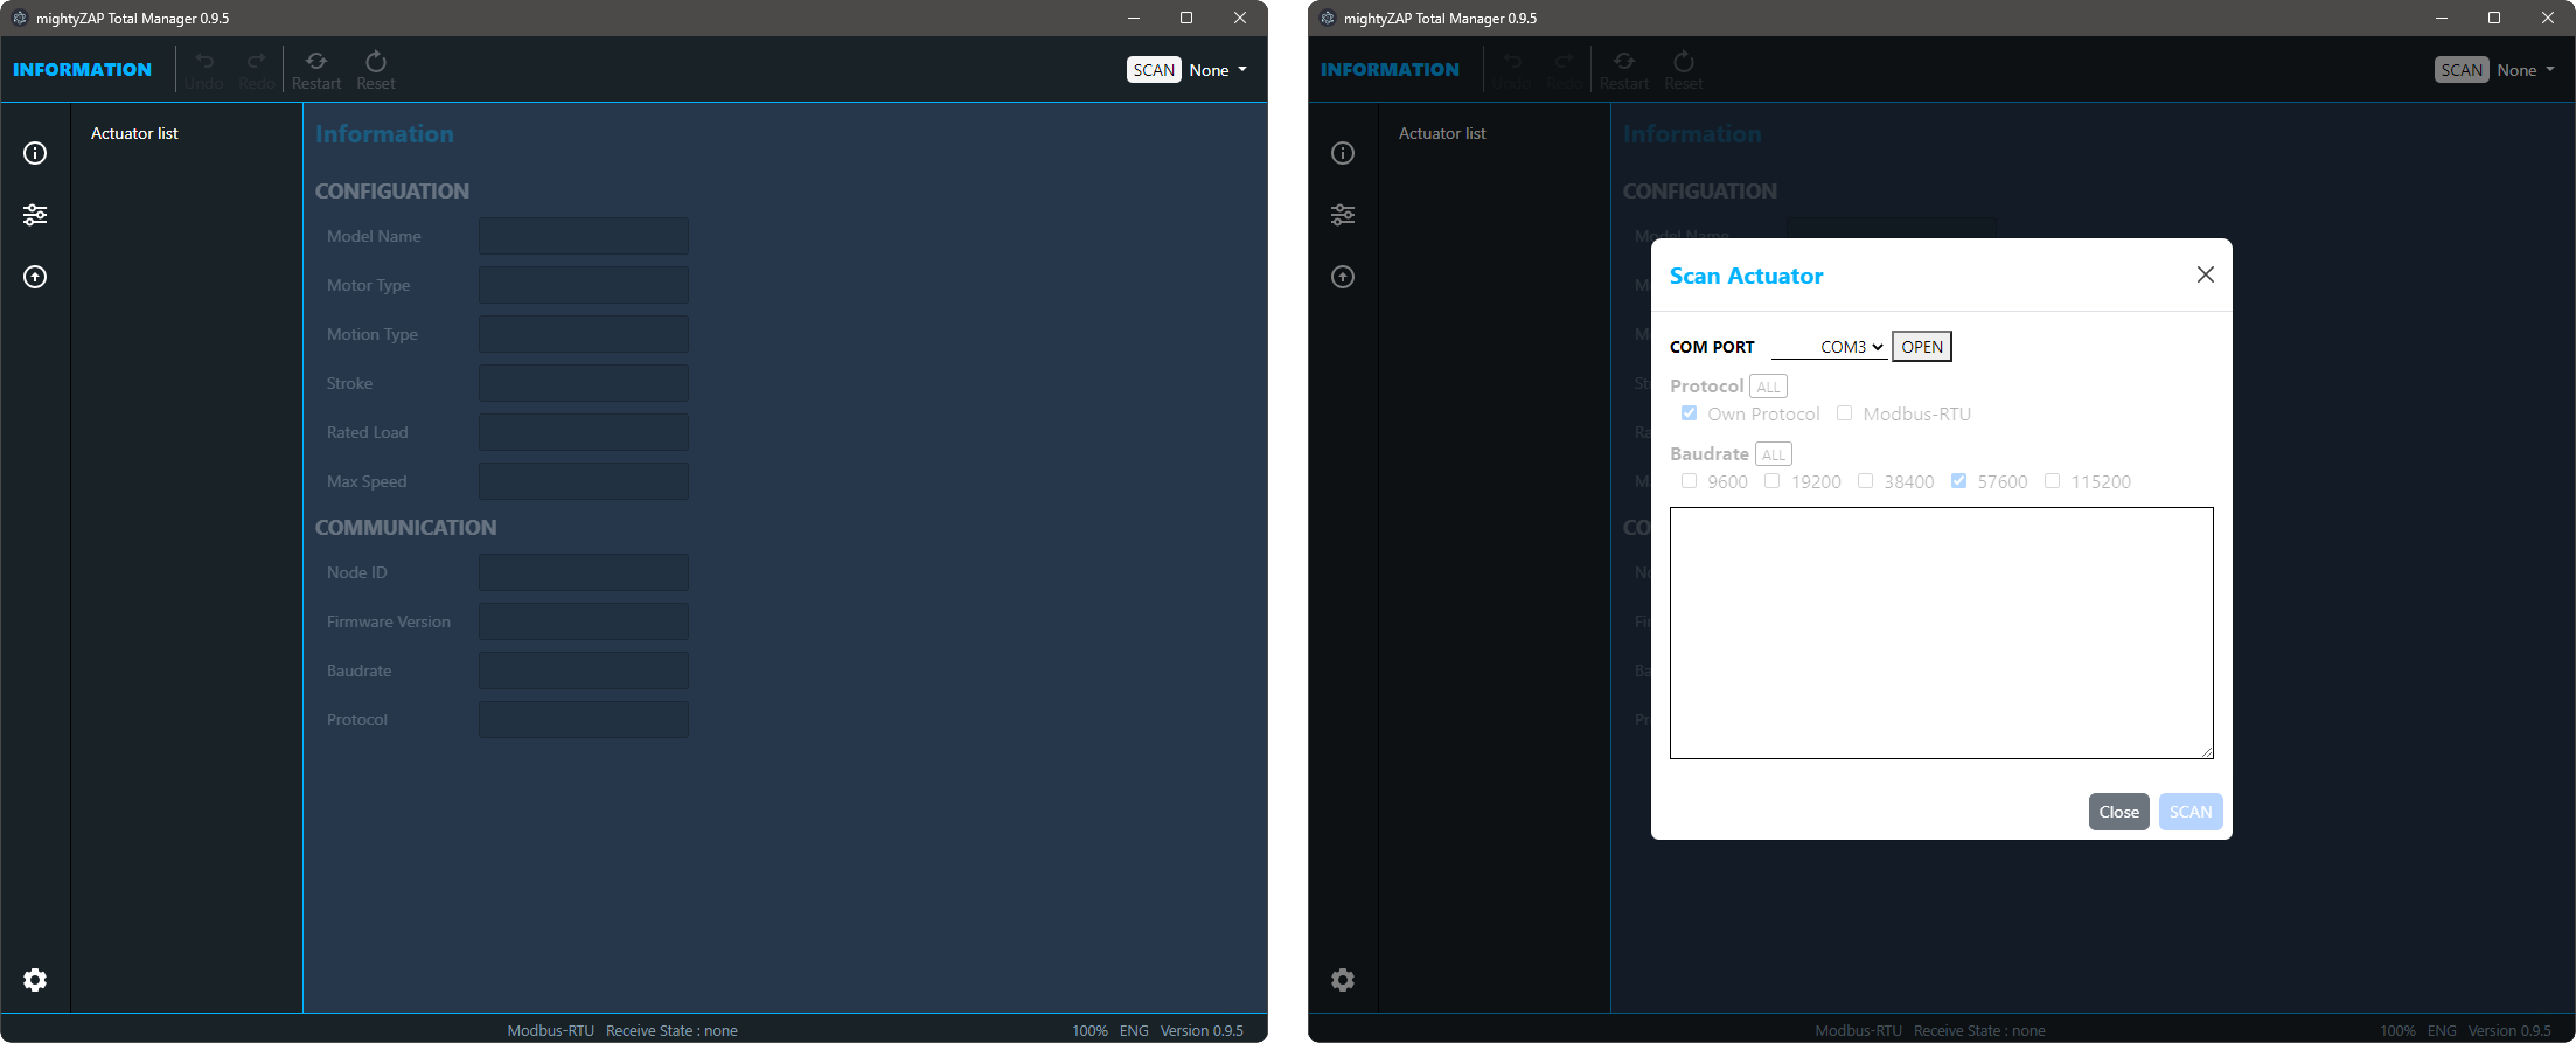
Task: Toggle the 57600 baudrate checkbox
Action: pos(1958,481)
